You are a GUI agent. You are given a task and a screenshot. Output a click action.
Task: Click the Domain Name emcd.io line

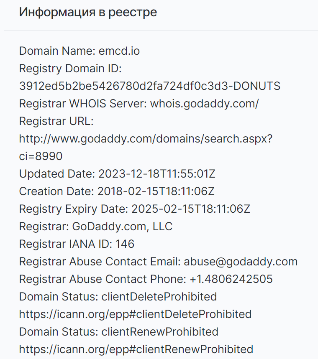79,51
